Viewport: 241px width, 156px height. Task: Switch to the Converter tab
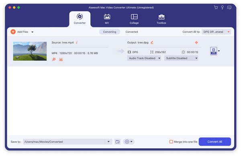click(x=80, y=19)
